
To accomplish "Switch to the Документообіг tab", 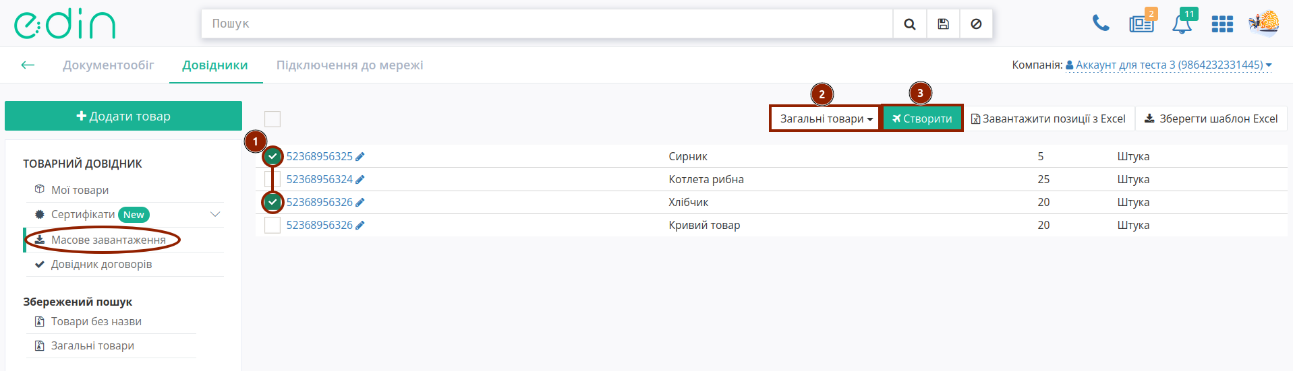I will tap(108, 65).
